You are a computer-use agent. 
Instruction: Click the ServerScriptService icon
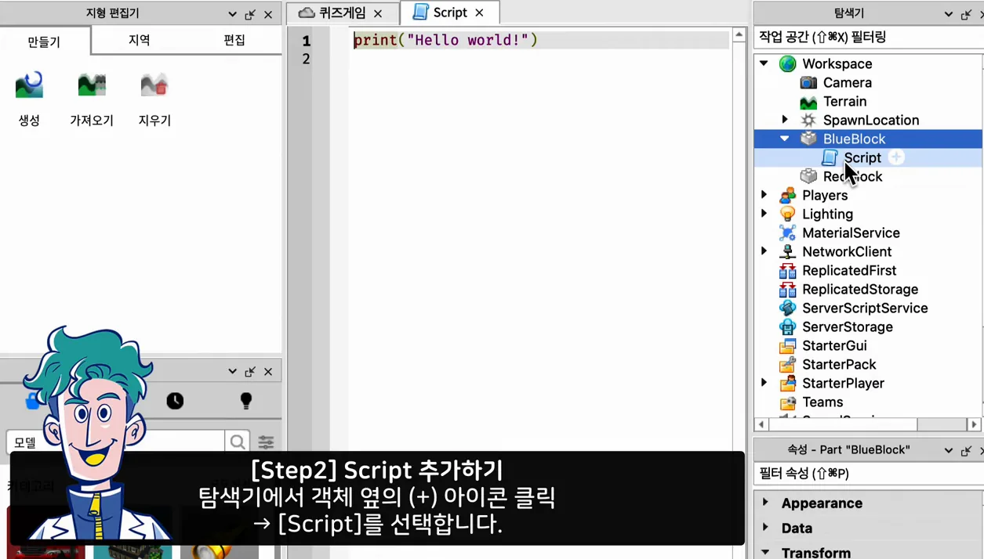[787, 308]
